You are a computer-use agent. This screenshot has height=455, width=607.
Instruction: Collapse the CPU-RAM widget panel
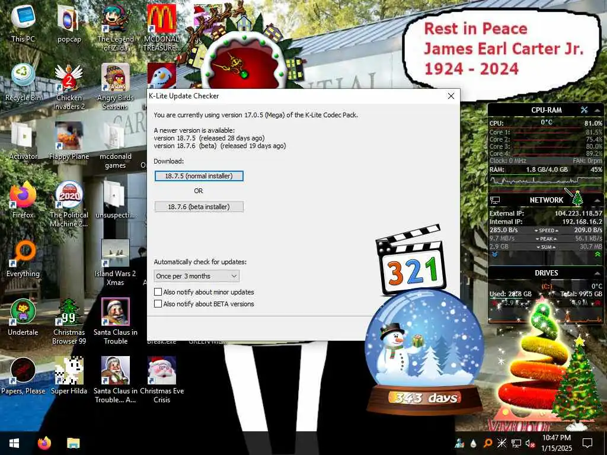pyautogui.click(x=597, y=110)
